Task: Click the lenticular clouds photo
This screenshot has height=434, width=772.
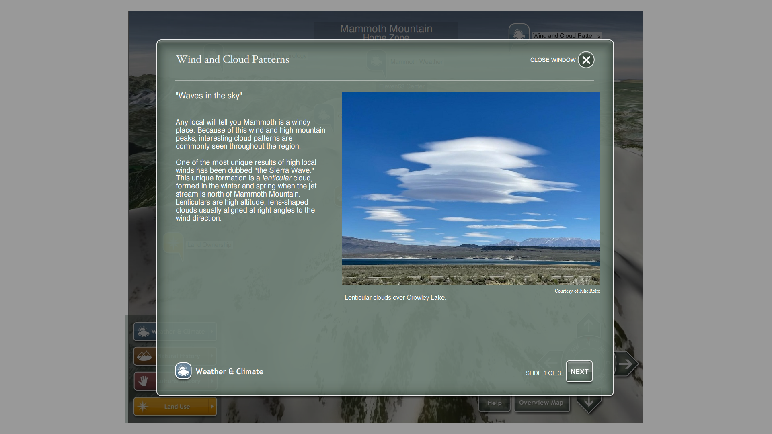Action: tap(470, 188)
